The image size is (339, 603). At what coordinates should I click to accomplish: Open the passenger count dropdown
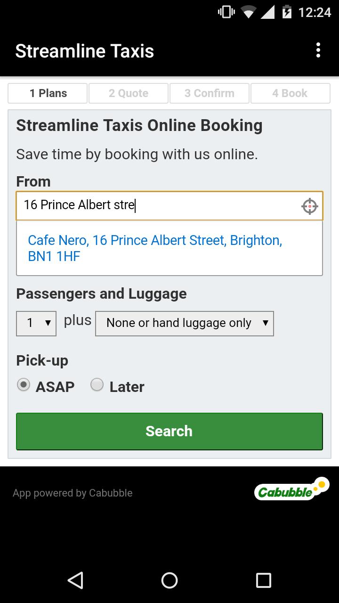36,323
